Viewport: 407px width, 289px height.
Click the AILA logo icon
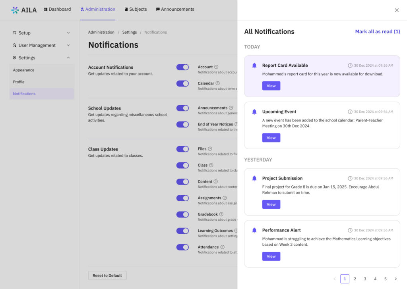15,10
